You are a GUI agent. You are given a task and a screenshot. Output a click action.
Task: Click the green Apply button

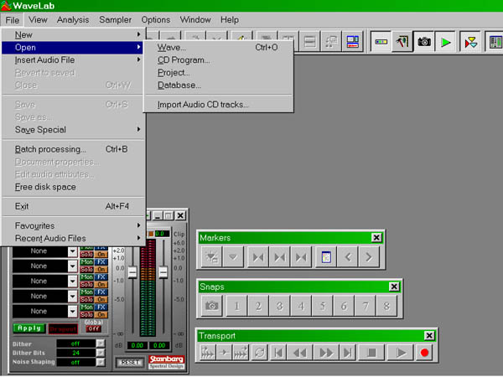coord(29,328)
